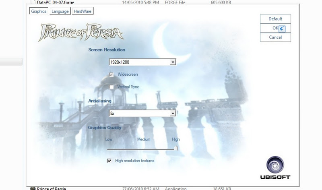Image resolution: width=322 pixels, height=190 pixels.
Task: Click the Low label of quality slider
Action: (x=109, y=139)
